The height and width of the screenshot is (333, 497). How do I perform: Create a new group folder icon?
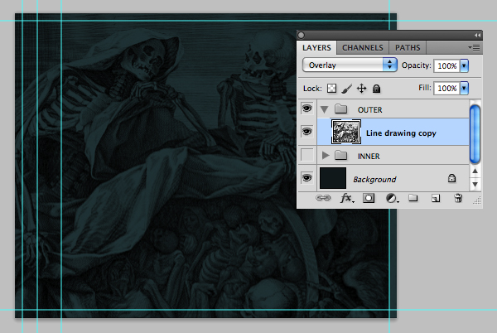point(413,198)
